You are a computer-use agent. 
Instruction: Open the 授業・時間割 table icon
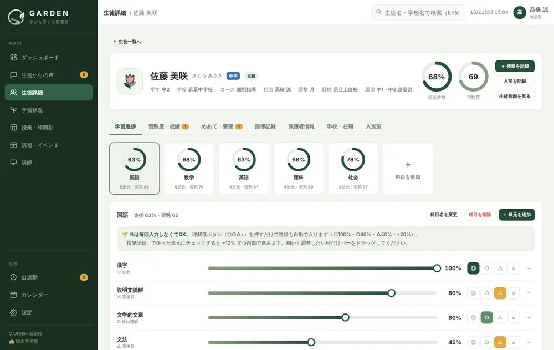tap(13, 128)
